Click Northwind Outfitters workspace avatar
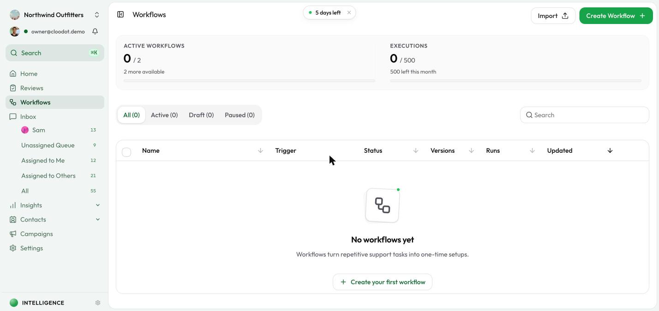The width and height of the screenshot is (659, 311). click(15, 15)
